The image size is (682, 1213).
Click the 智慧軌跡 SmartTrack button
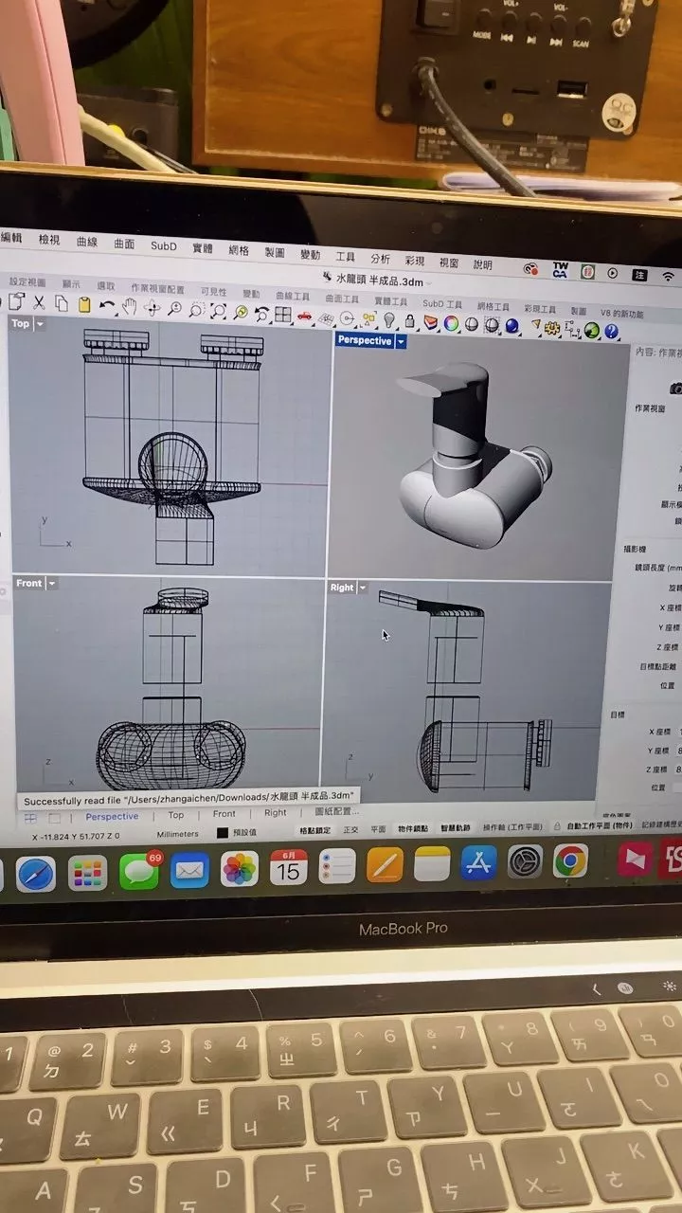click(x=455, y=828)
